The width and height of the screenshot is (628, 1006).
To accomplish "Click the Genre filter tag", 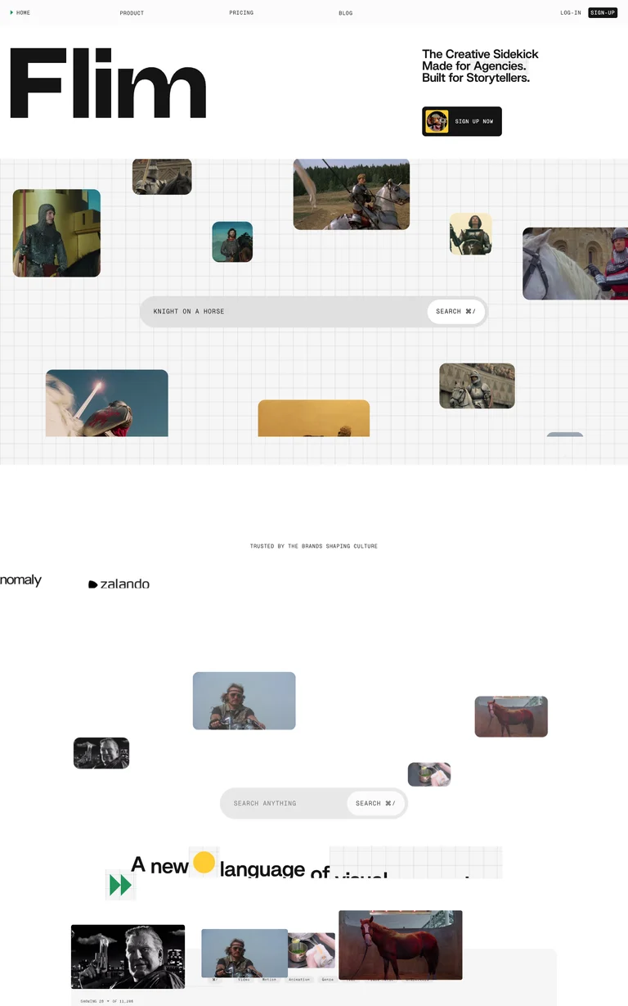I will click(327, 980).
